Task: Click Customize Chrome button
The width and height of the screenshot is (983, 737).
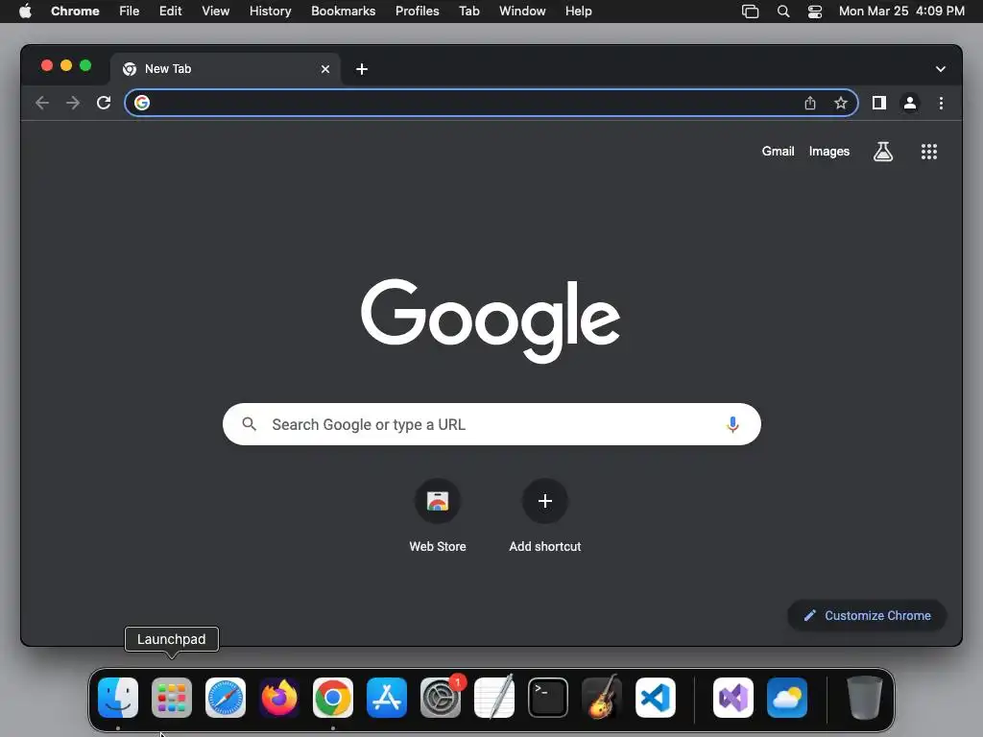Action: pyautogui.click(x=867, y=615)
